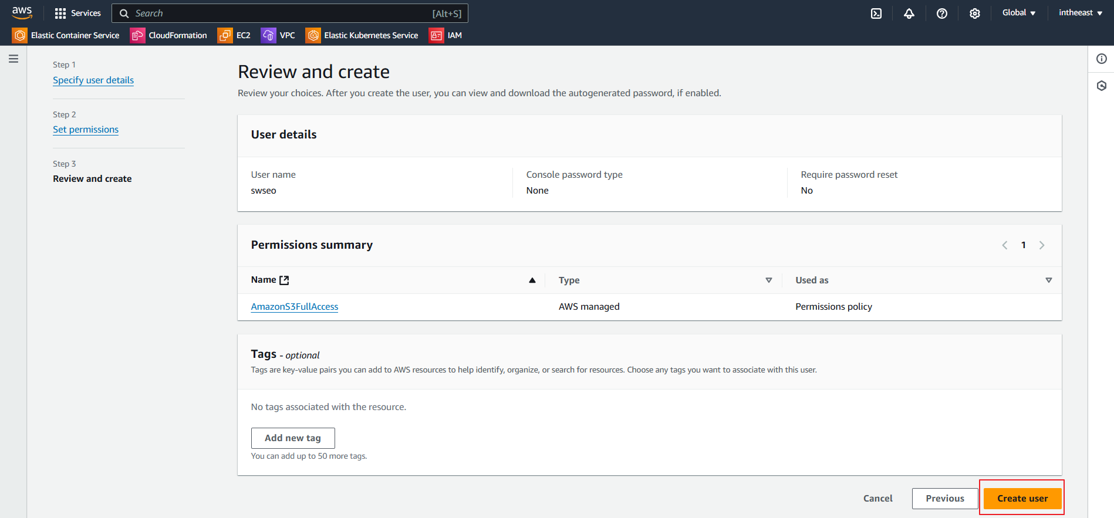Viewport: 1114px width, 518px height.
Task: Click the Require password reset value No
Action: point(806,191)
